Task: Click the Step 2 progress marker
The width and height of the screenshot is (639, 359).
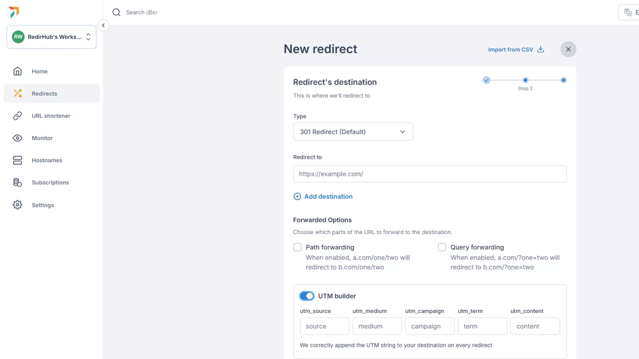Action: pos(525,80)
